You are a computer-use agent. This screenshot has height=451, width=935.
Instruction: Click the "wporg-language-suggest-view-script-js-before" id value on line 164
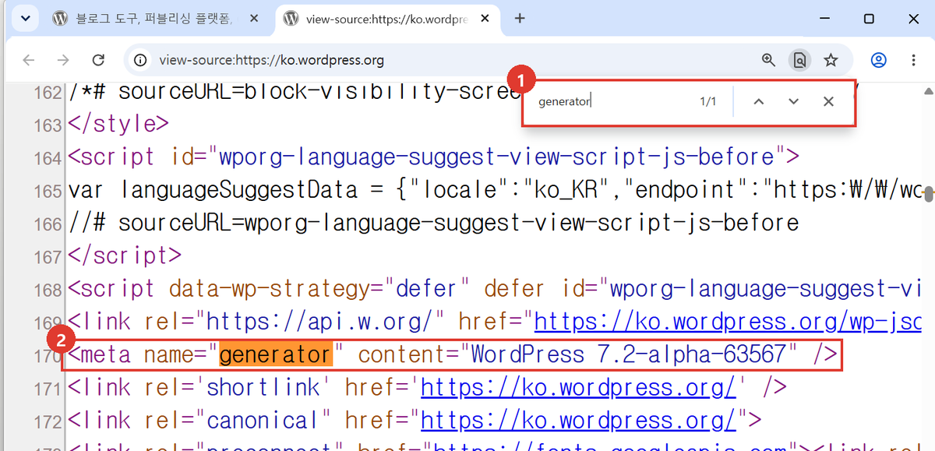[x=496, y=157]
